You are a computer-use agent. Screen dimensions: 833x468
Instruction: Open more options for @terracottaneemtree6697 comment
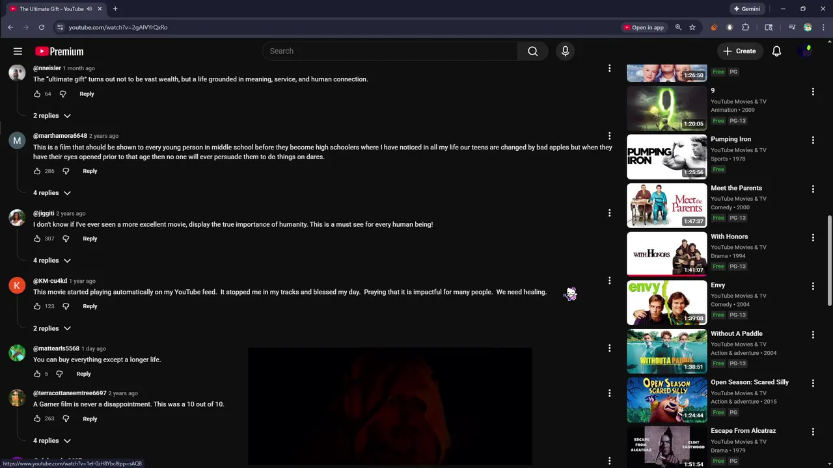pyautogui.click(x=609, y=393)
